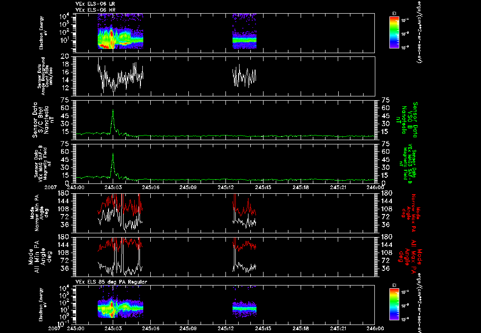Click the "246:00" label on the bottom time axis
The image size is (481, 333).
point(375,328)
